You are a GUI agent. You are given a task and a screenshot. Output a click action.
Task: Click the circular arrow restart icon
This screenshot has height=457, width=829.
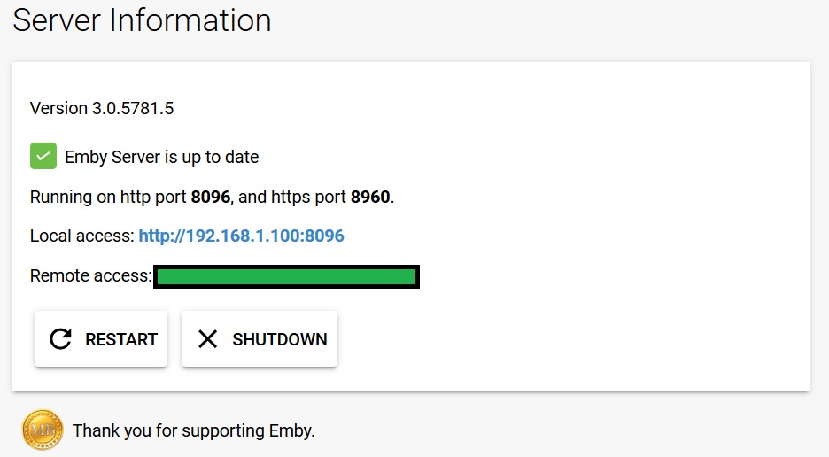pyautogui.click(x=60, y=339)
